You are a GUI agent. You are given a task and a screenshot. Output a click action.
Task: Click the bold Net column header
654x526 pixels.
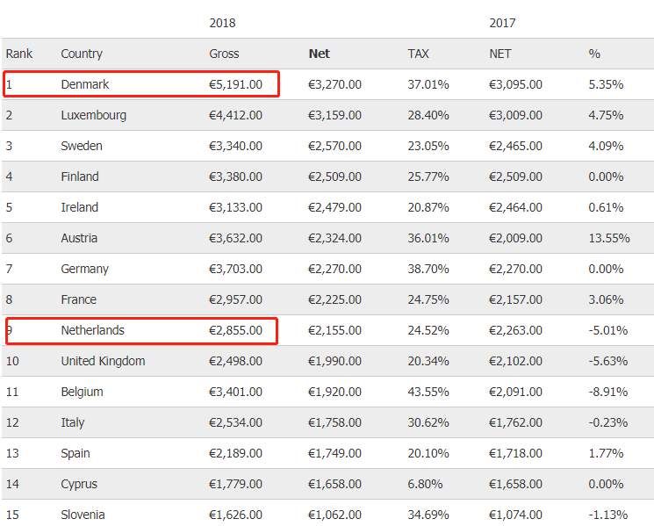(320, 54)
